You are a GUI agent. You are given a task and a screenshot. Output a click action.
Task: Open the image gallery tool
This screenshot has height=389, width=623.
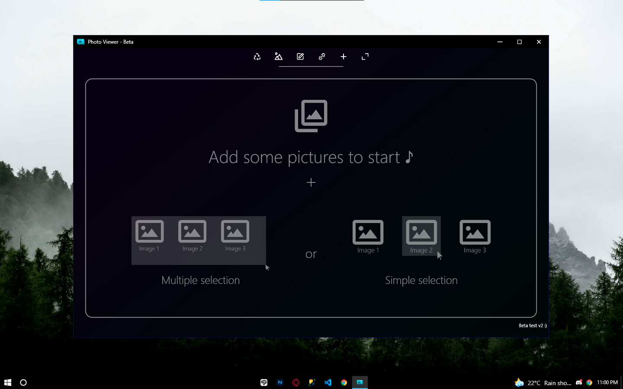[278, 56]
